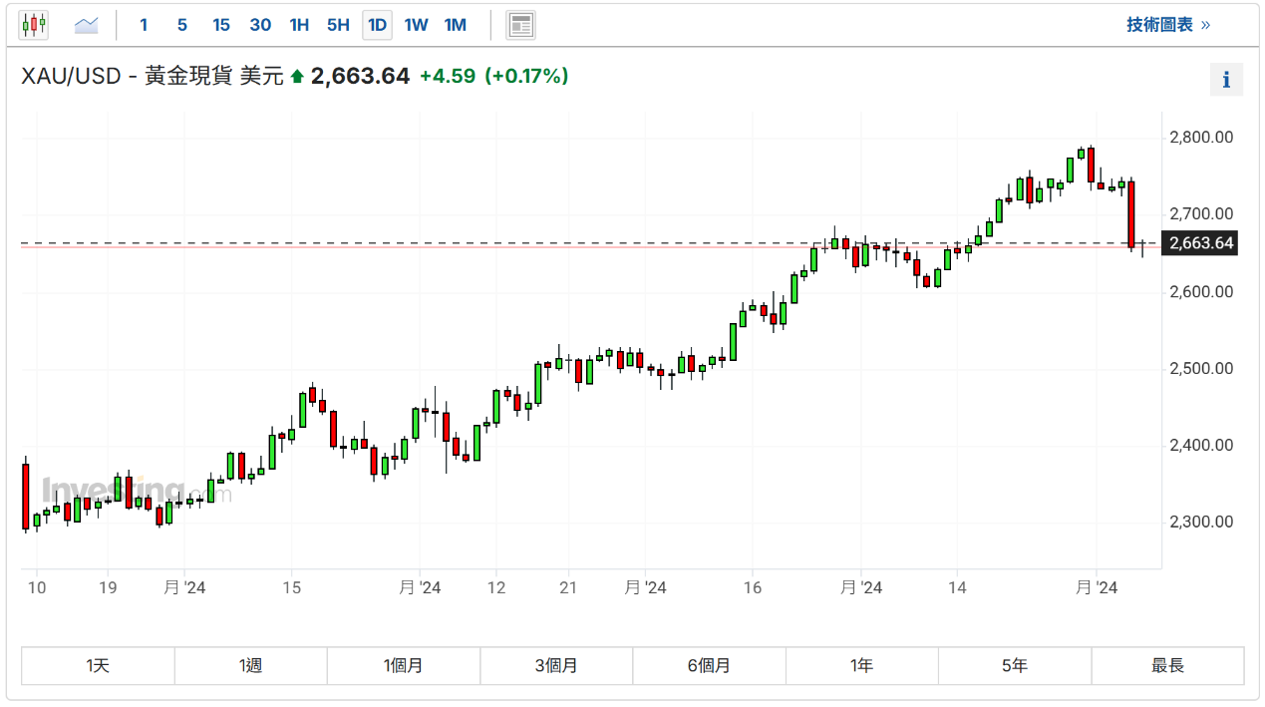Switch to the area chart icon
This screenshot has height=707, width=1265.
pyautogui.click(x=87, y=25)
